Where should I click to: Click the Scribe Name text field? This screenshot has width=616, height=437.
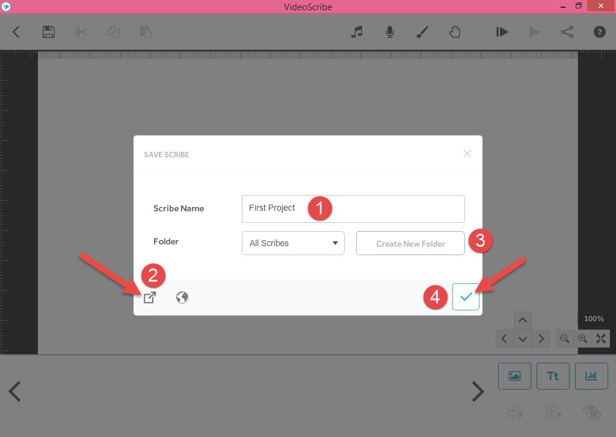tap(353, 208)
